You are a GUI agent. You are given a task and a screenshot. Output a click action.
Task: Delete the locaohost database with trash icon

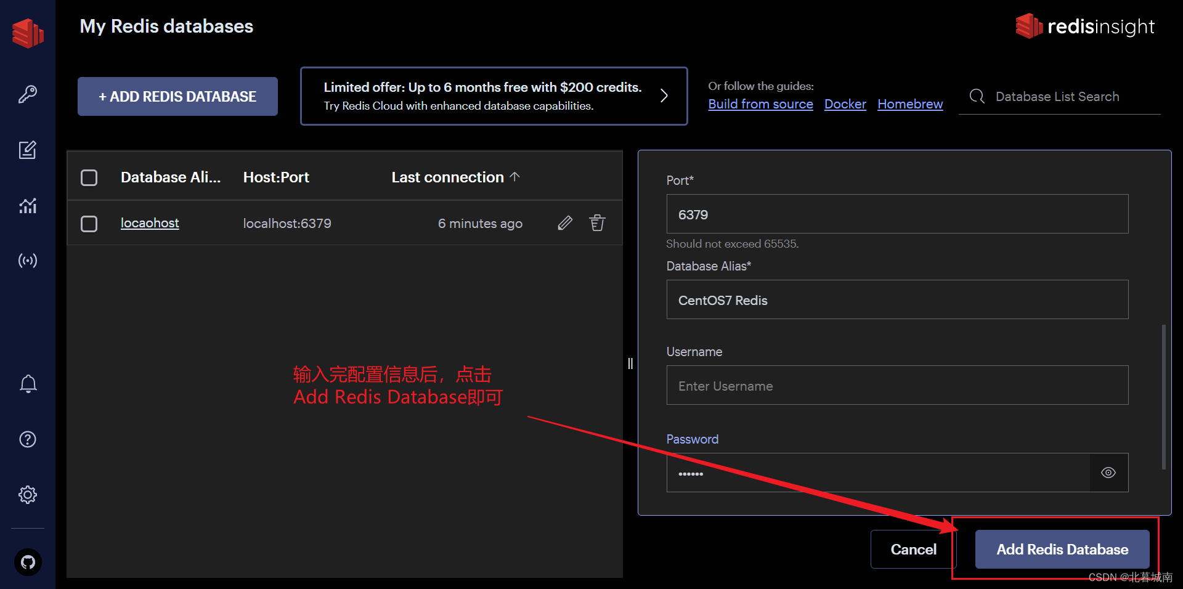[597, 223]
